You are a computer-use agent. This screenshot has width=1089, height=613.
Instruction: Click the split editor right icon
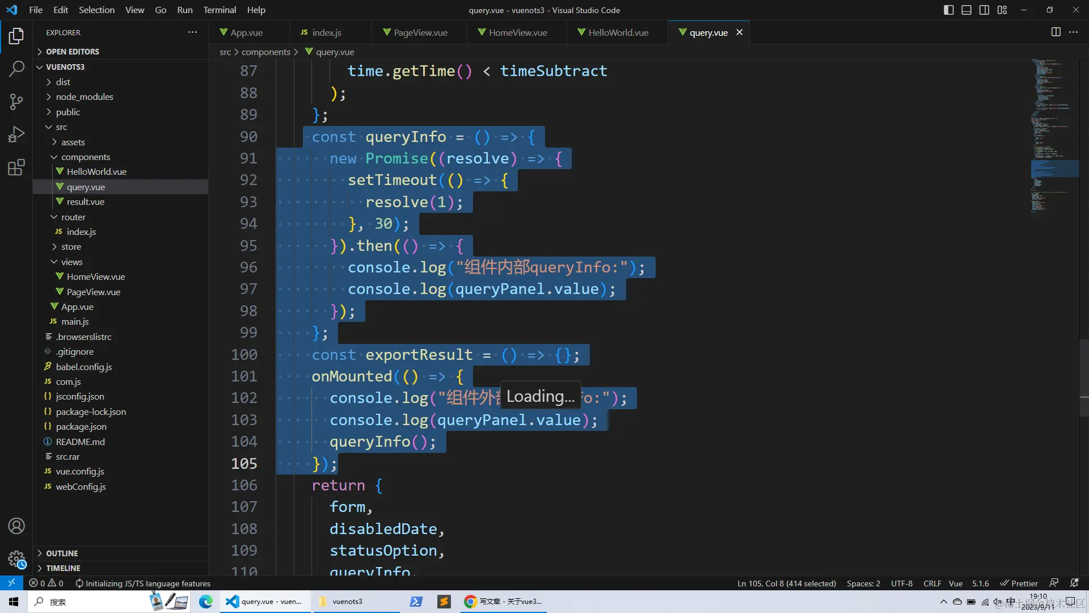tap(1056, 32)
